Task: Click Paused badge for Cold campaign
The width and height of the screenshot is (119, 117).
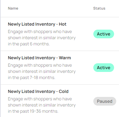Action: pyautogui.click(x=105, y=101)
